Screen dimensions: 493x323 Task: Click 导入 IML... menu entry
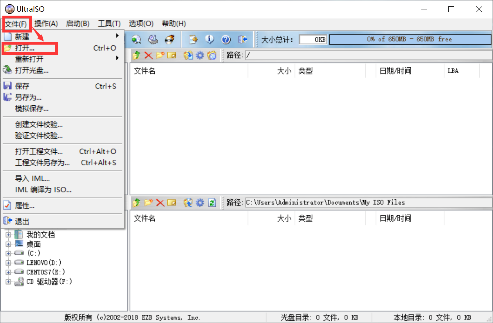point(63,179)
